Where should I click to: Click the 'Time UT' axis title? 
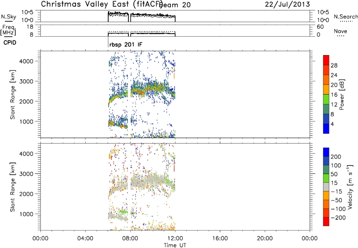pyautogui.click(x=175, y=245)
